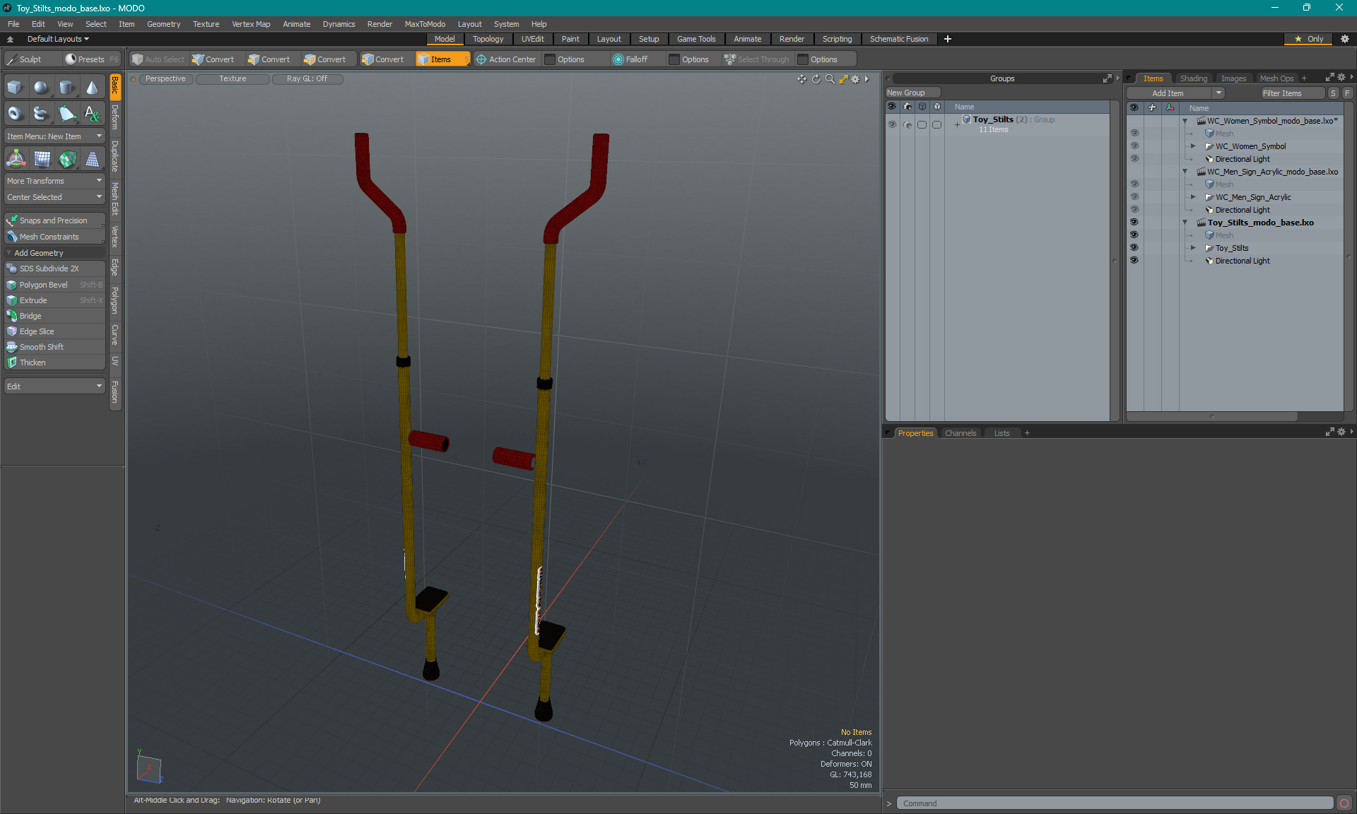Open the Vertex Map menu
This screenshot has width=1357, height=814.
pyautogui.click(x=251, y=24)
